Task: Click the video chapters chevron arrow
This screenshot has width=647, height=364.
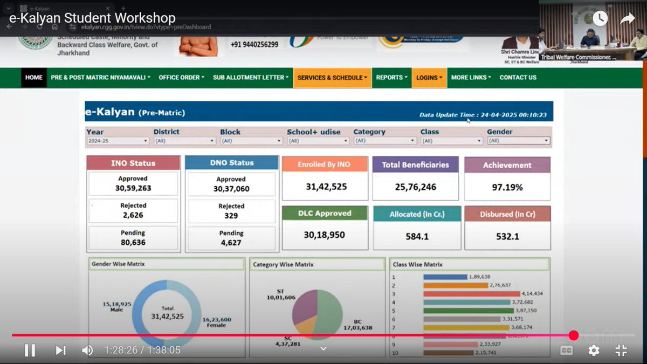Action: tap(323, 349)
